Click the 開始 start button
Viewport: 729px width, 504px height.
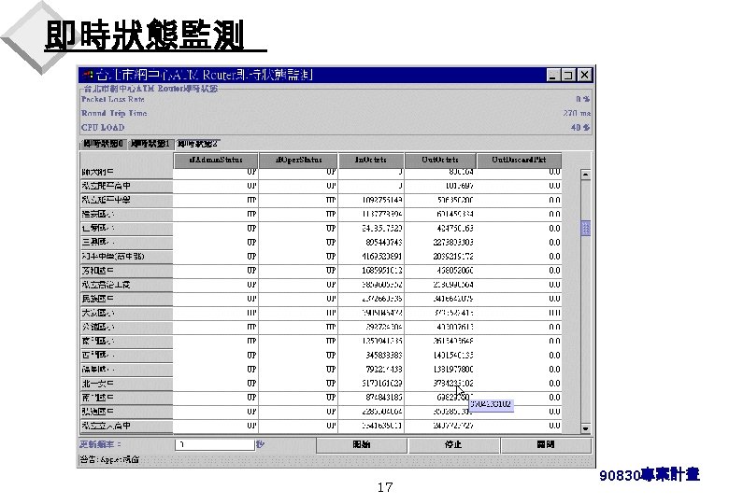[362, 444]
